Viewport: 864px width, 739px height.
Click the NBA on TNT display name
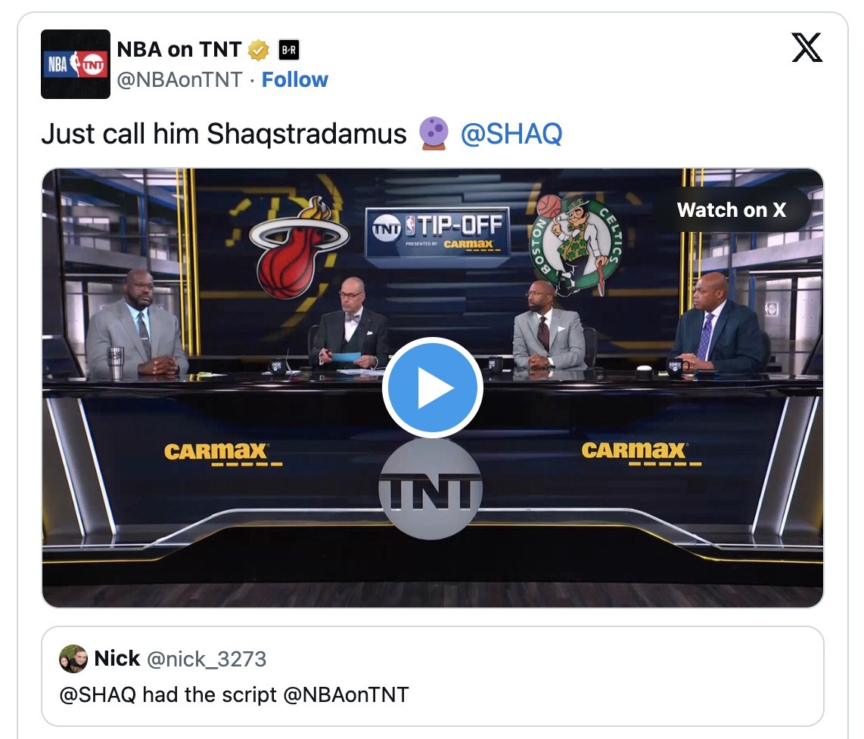[x=179, y=50]
